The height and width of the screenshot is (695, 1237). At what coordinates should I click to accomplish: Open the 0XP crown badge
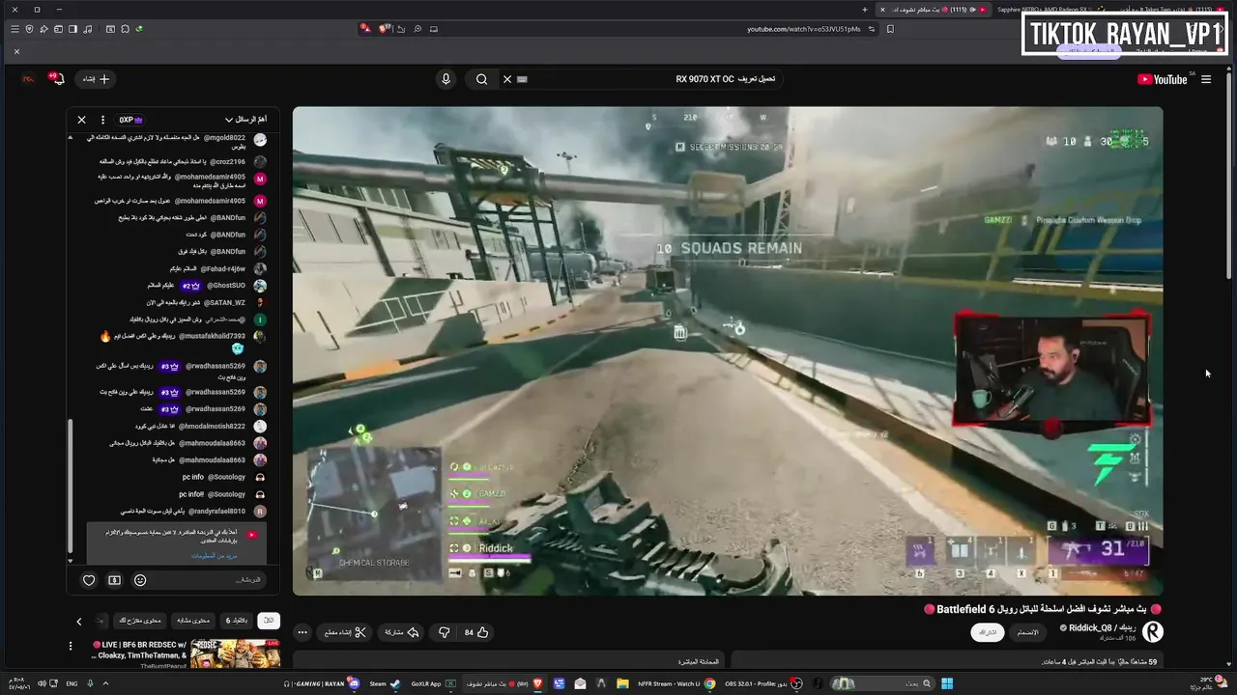click(x=130, y=120)
